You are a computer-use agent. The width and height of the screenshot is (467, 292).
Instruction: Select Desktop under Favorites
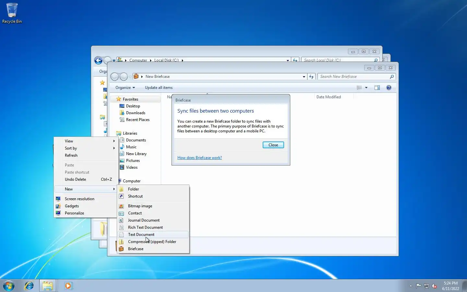[x=133, y=106]
